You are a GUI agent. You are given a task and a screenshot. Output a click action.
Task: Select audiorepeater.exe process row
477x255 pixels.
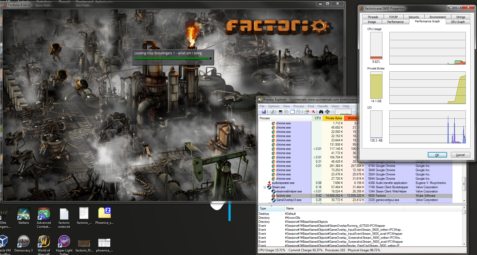(355, 183)
